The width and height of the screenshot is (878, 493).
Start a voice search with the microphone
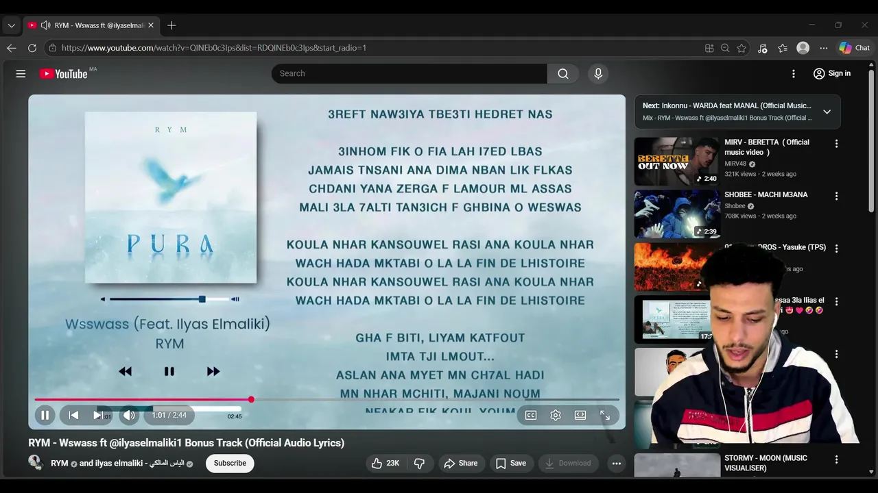pos(598,73)
